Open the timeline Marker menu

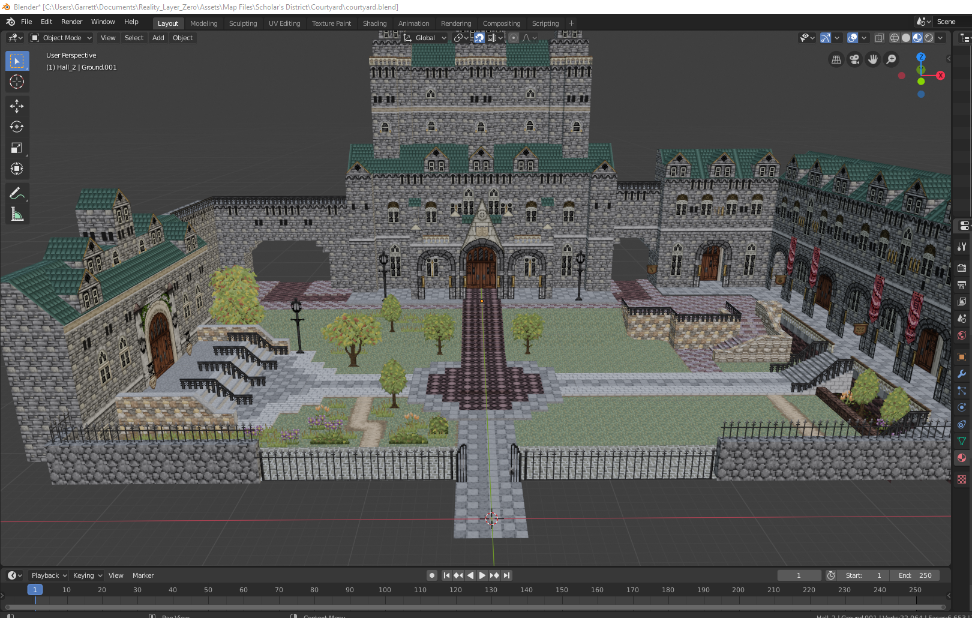tap(143, 575)
